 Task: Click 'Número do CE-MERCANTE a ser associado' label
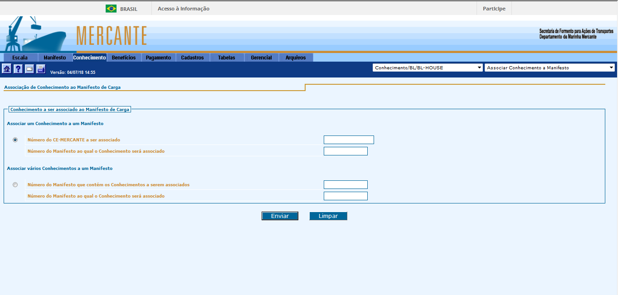(x=74, y=140)
